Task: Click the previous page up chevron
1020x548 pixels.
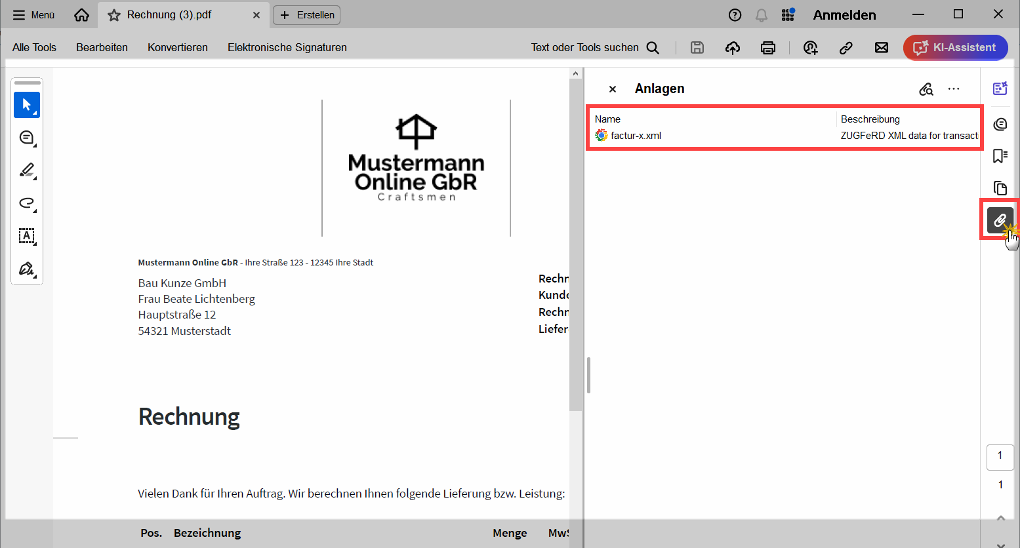Action: [1000, 518]
